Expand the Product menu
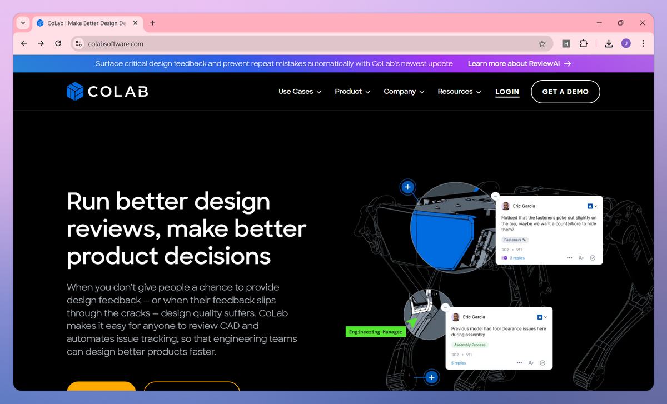667x404 pixels. pos(352,92)
